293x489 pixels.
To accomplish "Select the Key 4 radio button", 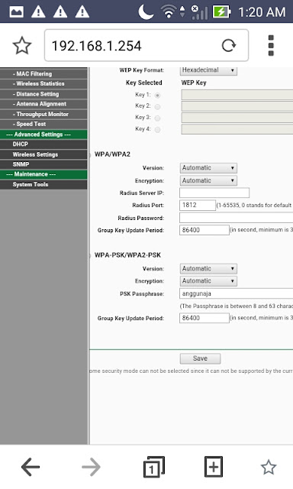I will pyautogui.click(x=157, y=130).
